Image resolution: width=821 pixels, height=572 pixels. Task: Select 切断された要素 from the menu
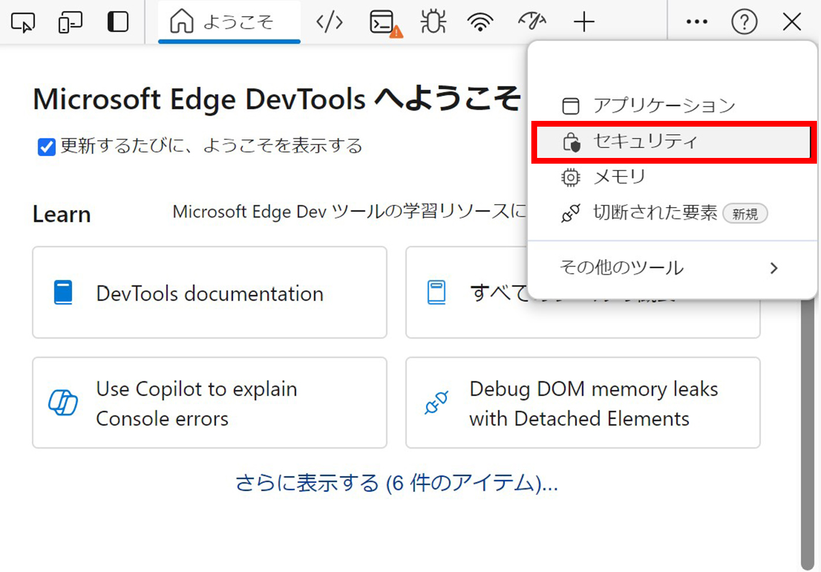673,213
